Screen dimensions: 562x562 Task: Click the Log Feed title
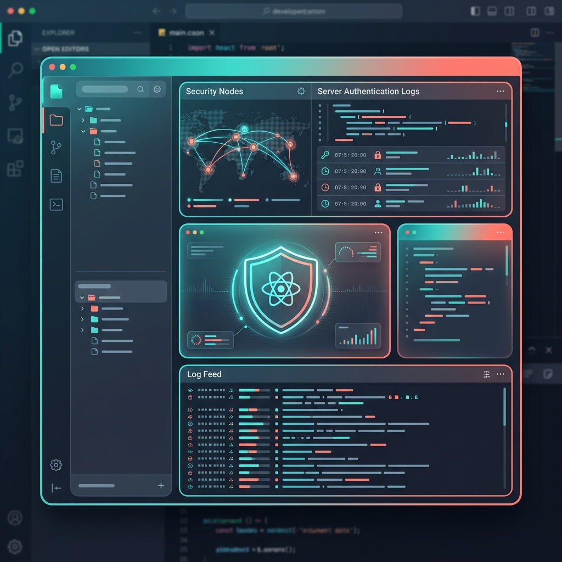coord(204,374)
